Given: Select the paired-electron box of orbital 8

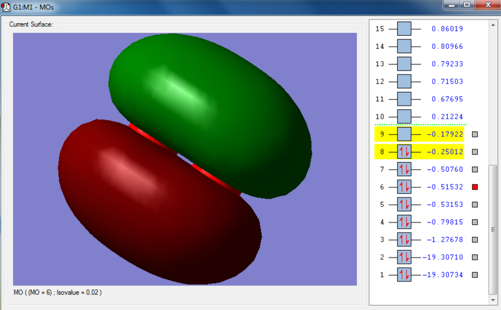Looking at the screenshot, I should 404,151.
